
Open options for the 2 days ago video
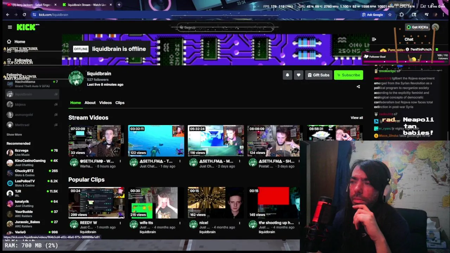point(240,161)
